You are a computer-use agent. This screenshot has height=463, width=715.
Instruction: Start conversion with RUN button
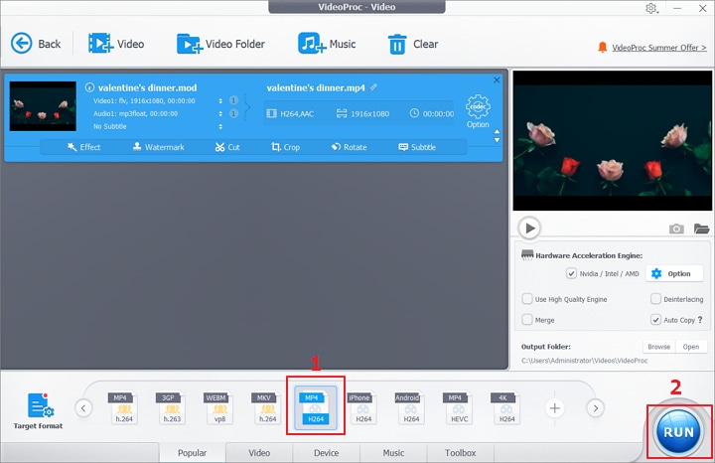point(678,431)
